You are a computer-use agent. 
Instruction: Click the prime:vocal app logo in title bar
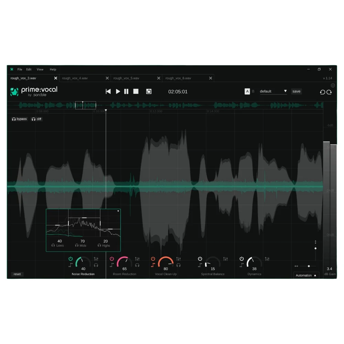(12, 69)
